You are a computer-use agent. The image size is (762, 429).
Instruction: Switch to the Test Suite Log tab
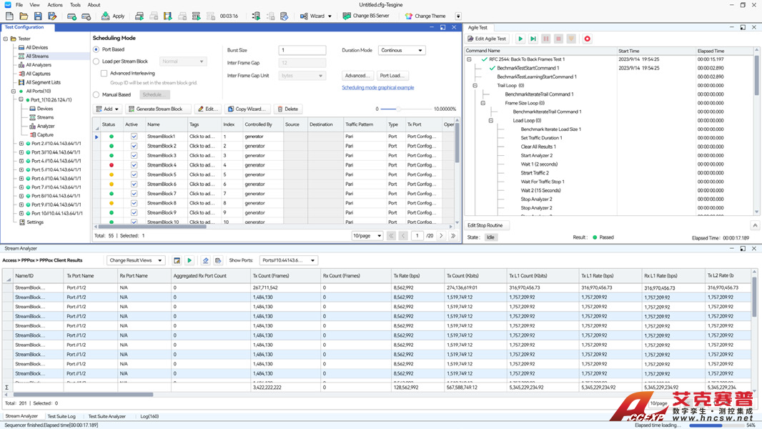(61, 416)
